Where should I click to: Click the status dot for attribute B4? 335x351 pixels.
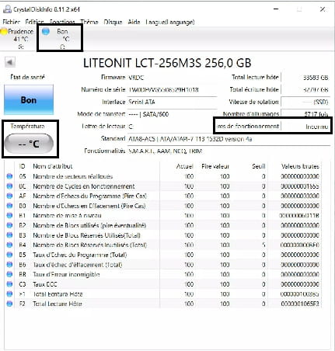[9, 245]
